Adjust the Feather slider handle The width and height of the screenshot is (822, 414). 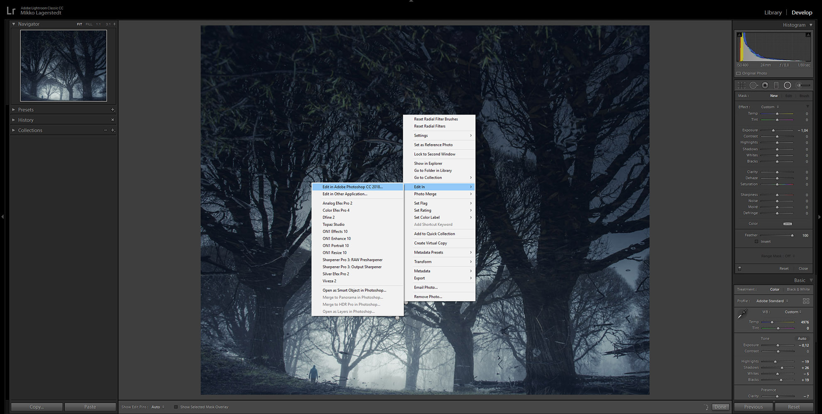pyautogui.click(x=792, y=235)
